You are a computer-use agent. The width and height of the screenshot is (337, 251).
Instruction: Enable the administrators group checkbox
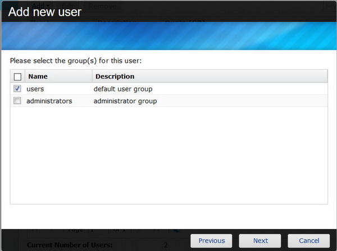[x=17, y=101]
